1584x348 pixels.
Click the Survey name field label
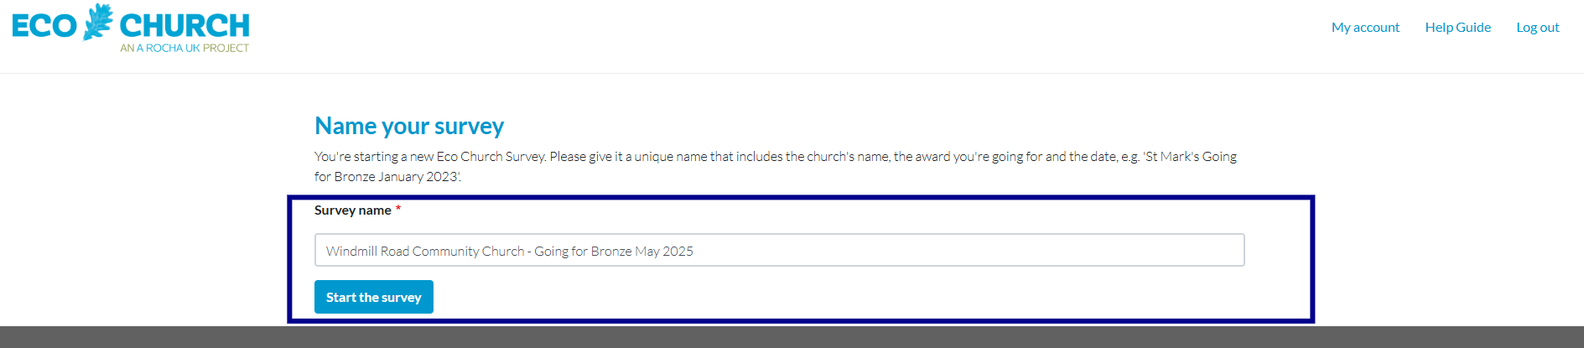point(353,210)
